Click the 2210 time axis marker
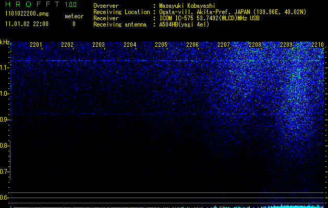Viewport: 328px width, 208px height. (318, 44)
